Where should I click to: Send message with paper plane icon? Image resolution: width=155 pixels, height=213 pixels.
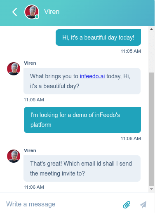143,205
